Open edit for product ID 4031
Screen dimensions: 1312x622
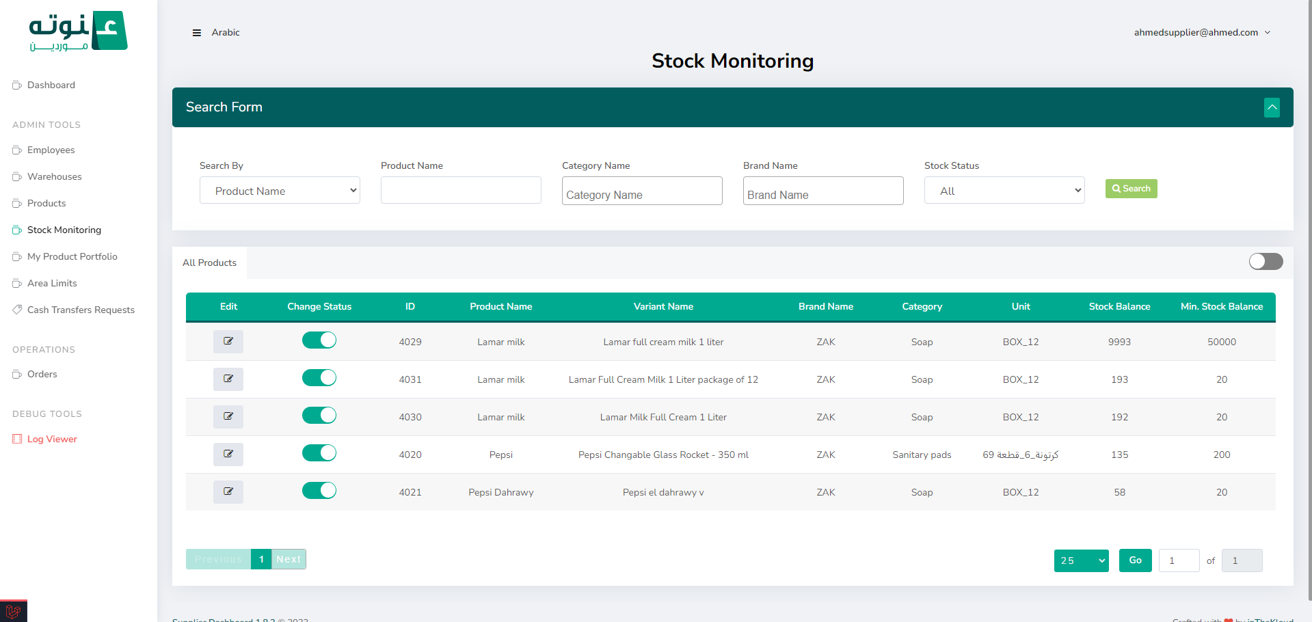pyautogui.click(x=228, y=379)
